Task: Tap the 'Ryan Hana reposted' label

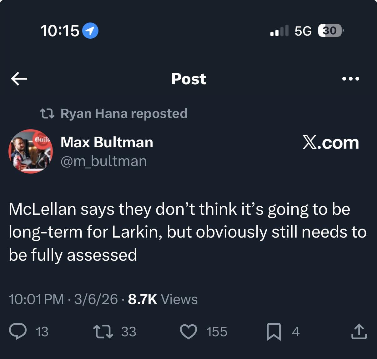Action: click(x=124, y=113)
